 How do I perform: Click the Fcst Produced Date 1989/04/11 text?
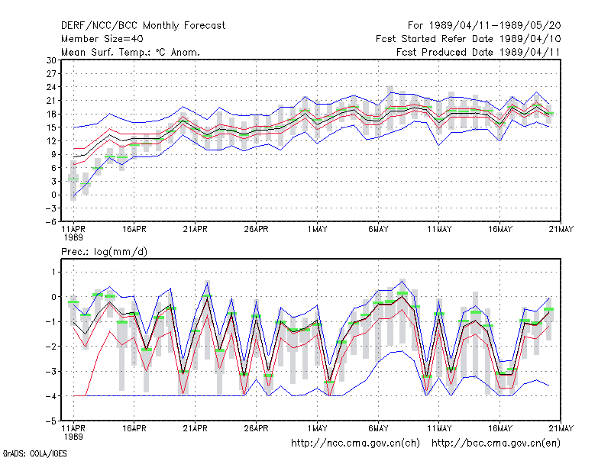point(478,52)
